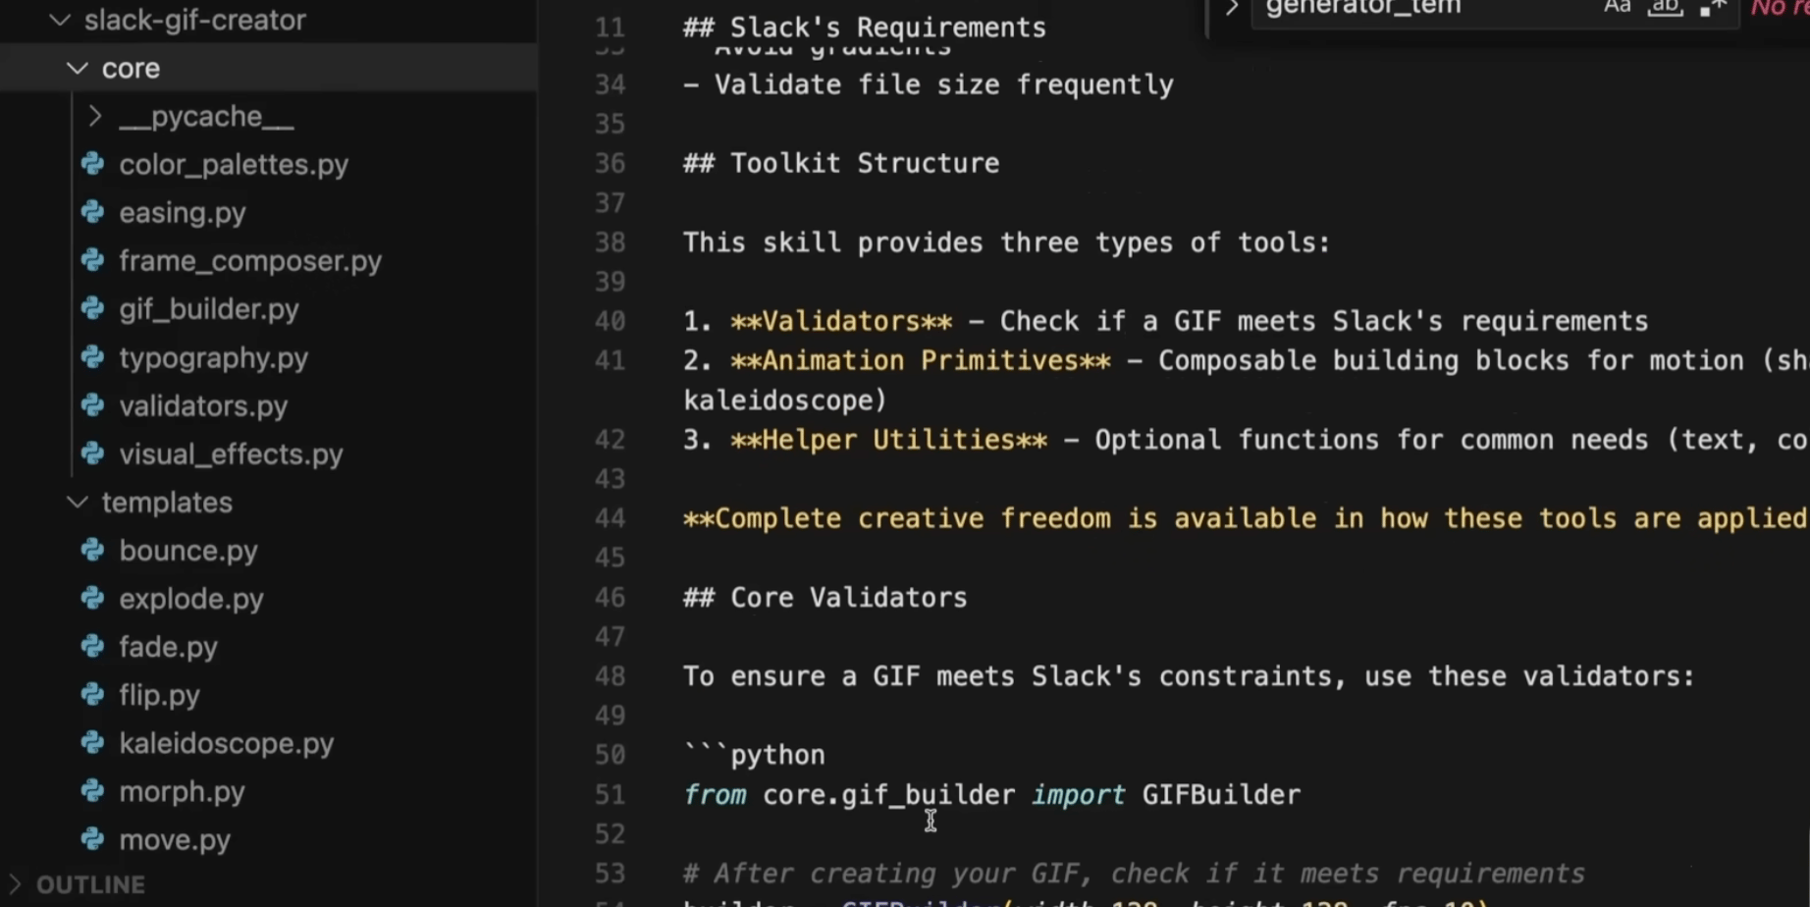Click line number 36 in the gutter
Image resolution: width=1810 pixels, height=907 pixels.
pyautogui.click(x=610, y=163)
